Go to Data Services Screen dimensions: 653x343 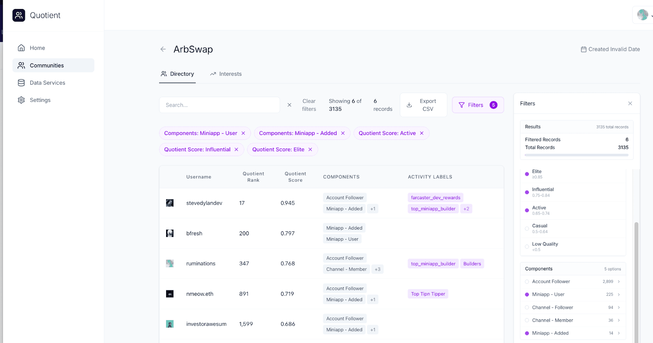[53, 83]
